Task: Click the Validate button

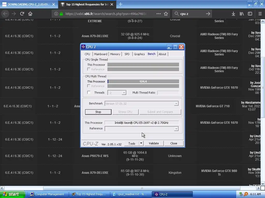Action: [154, 143]
